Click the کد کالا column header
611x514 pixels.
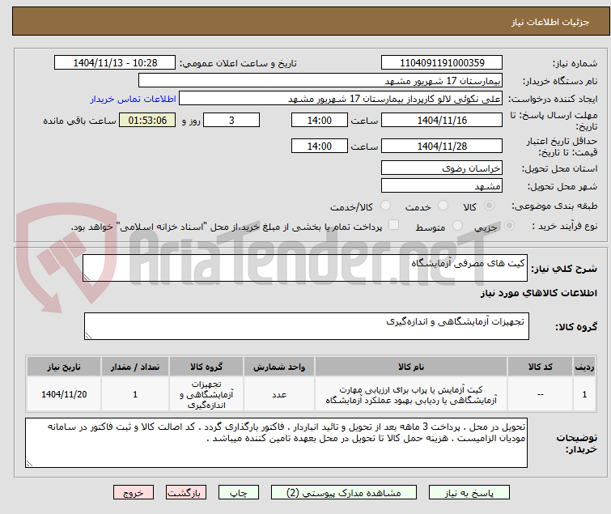(540, 367)
